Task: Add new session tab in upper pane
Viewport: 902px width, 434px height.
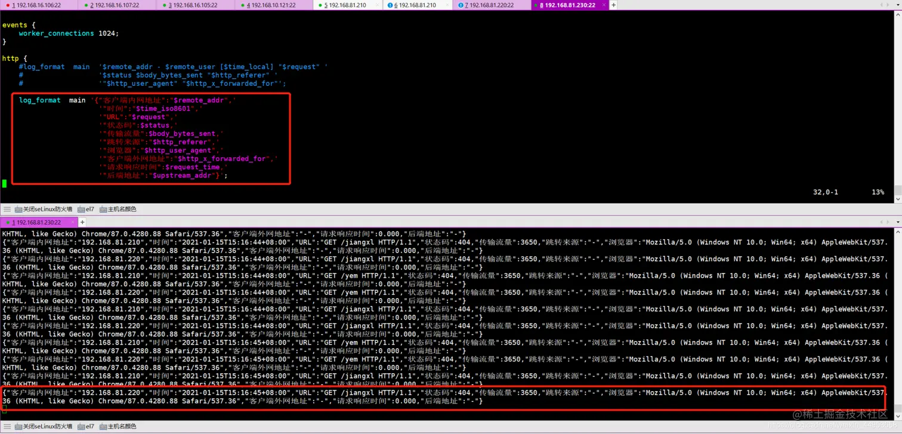Action: coord(613,5)
